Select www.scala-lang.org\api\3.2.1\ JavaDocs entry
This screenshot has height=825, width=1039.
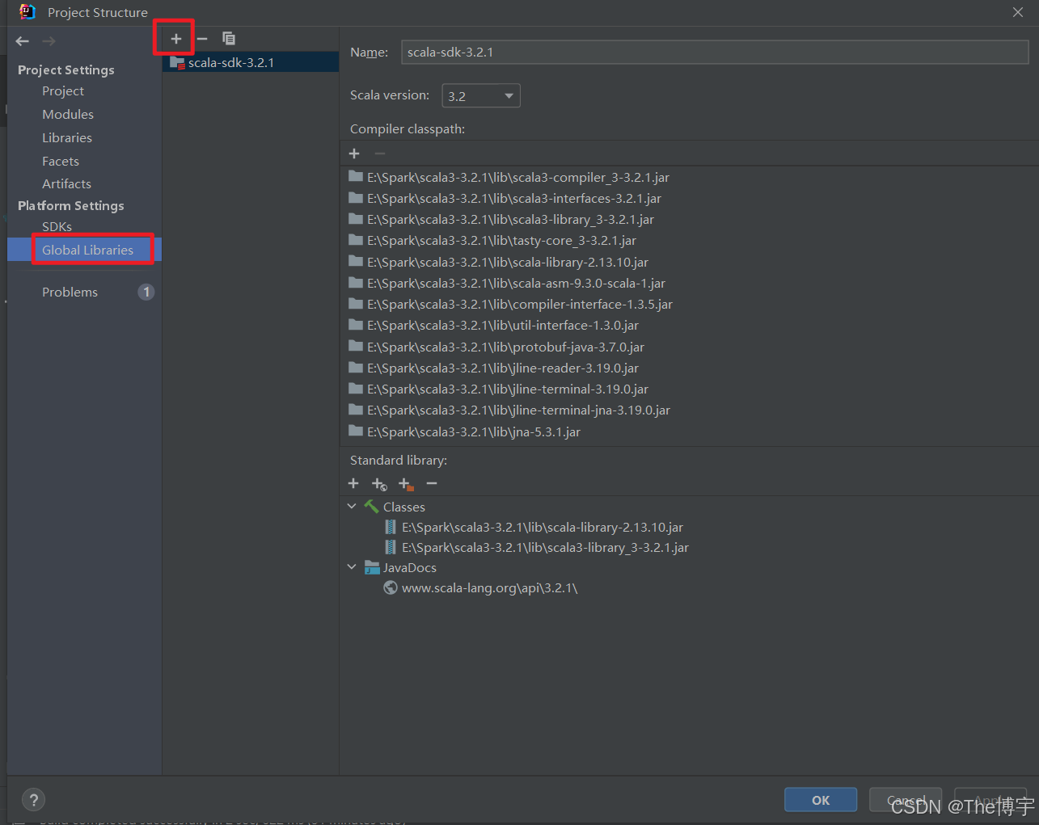click(489, 588)
